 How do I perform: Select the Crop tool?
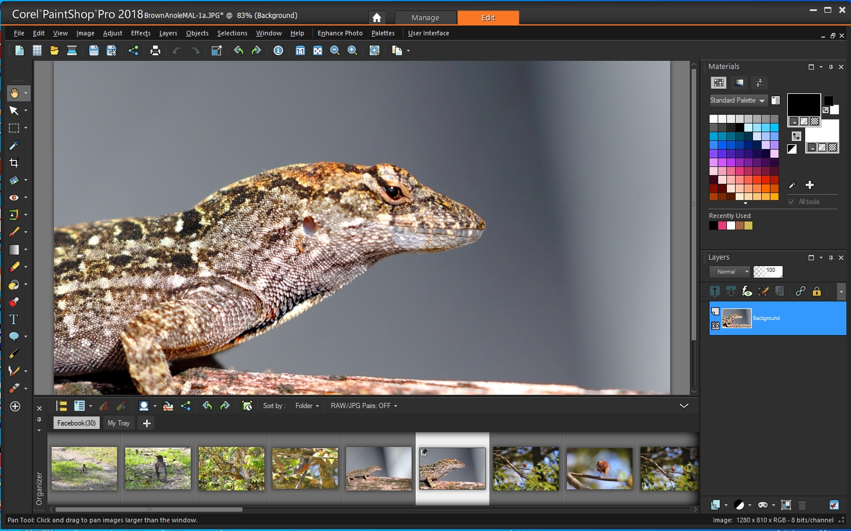(x=14, y=163)
